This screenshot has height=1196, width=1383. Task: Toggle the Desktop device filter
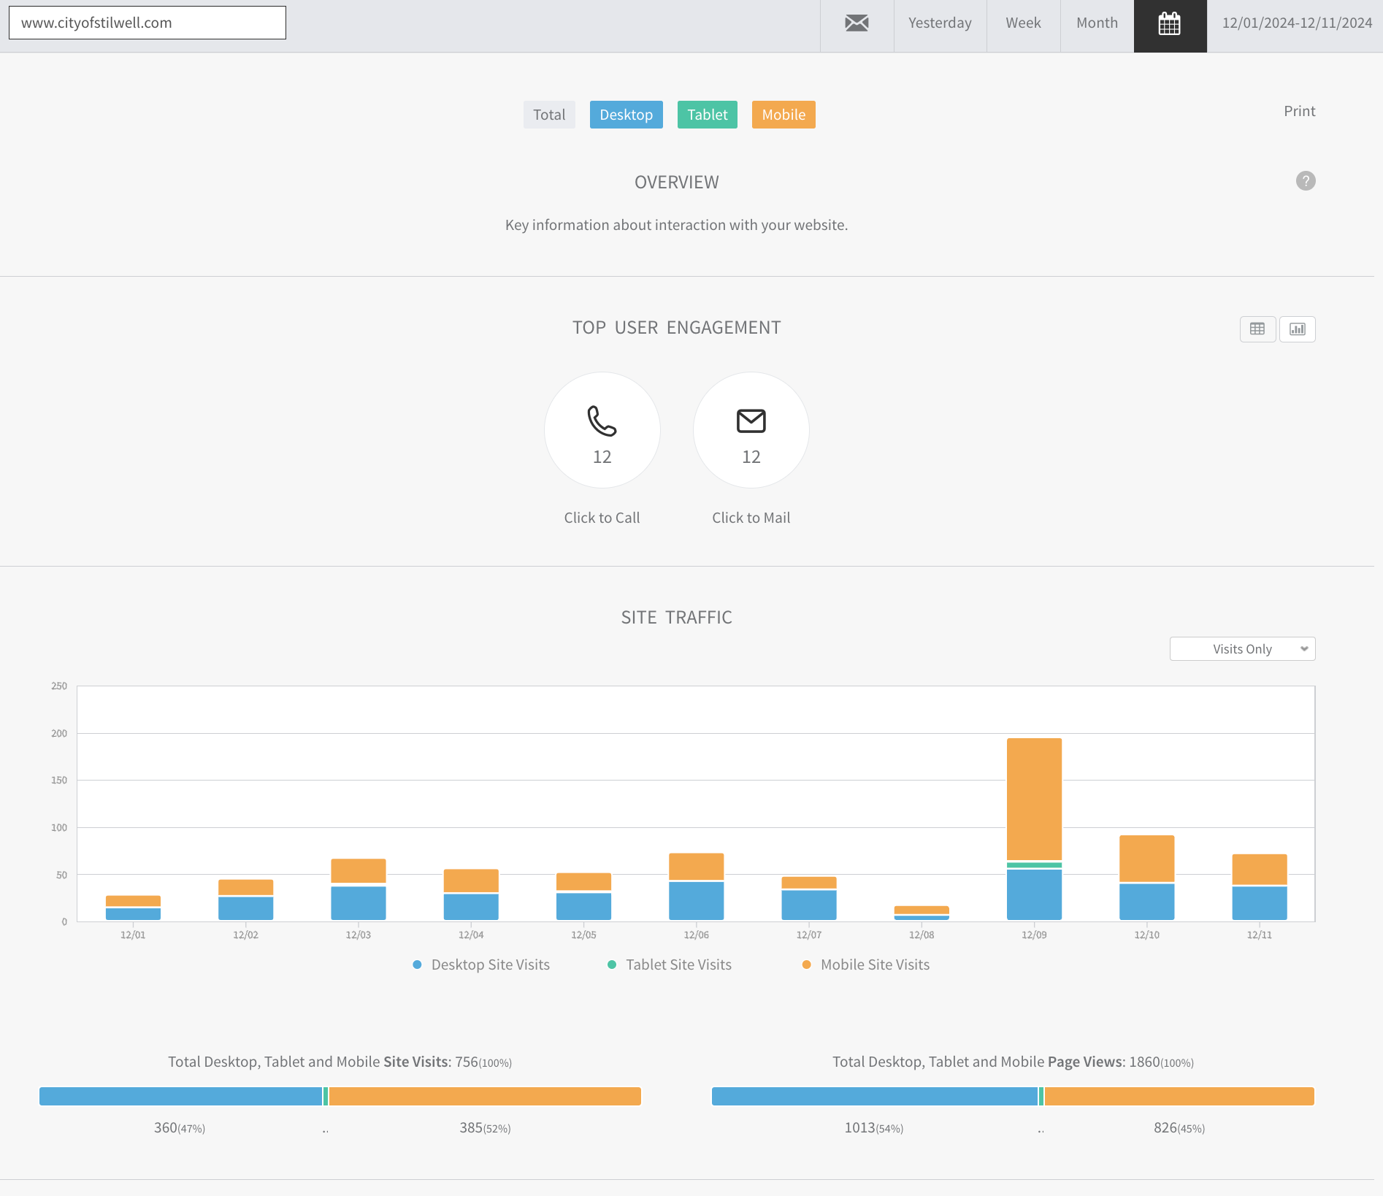(x=626, y=115)
